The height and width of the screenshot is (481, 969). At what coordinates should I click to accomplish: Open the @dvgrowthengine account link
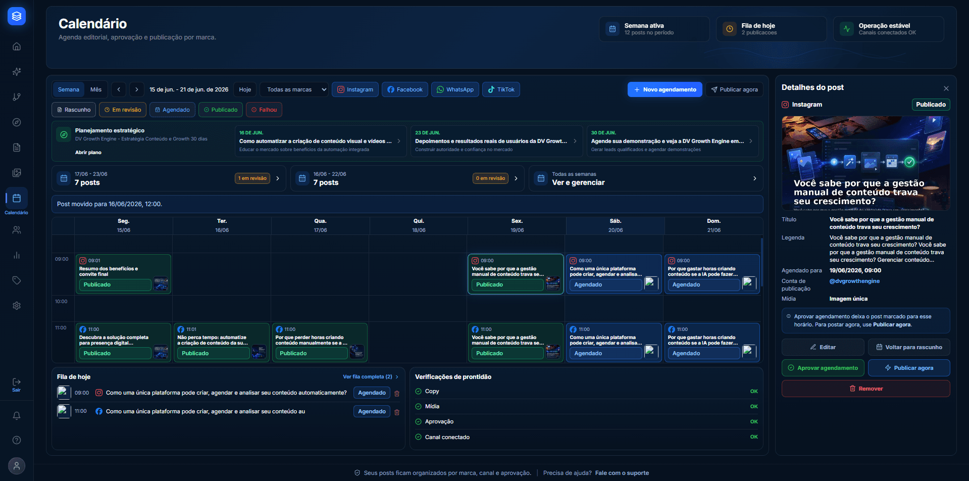[x=854, y=281]
